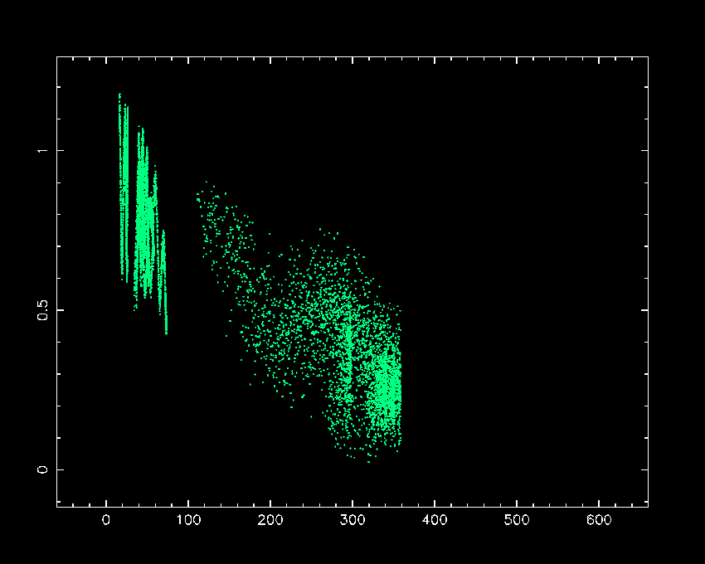Image resolution: width=705 pixels, height=564 pixels.
Task: Click the x-axis label 300
Action: point(352,520)
